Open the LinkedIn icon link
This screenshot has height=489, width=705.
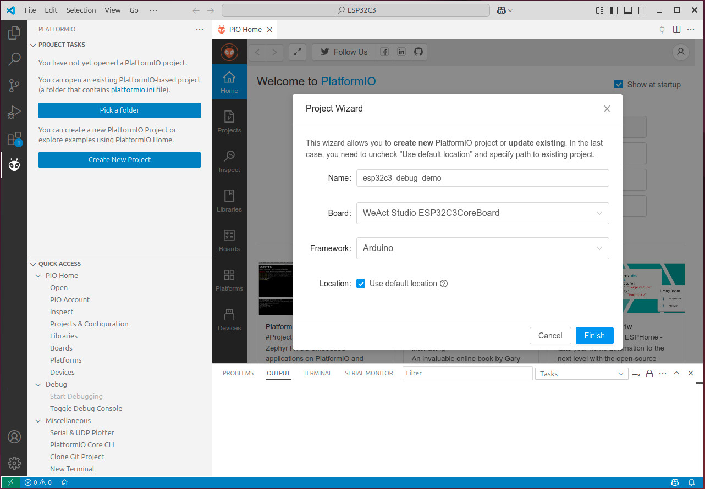[401, 52]
